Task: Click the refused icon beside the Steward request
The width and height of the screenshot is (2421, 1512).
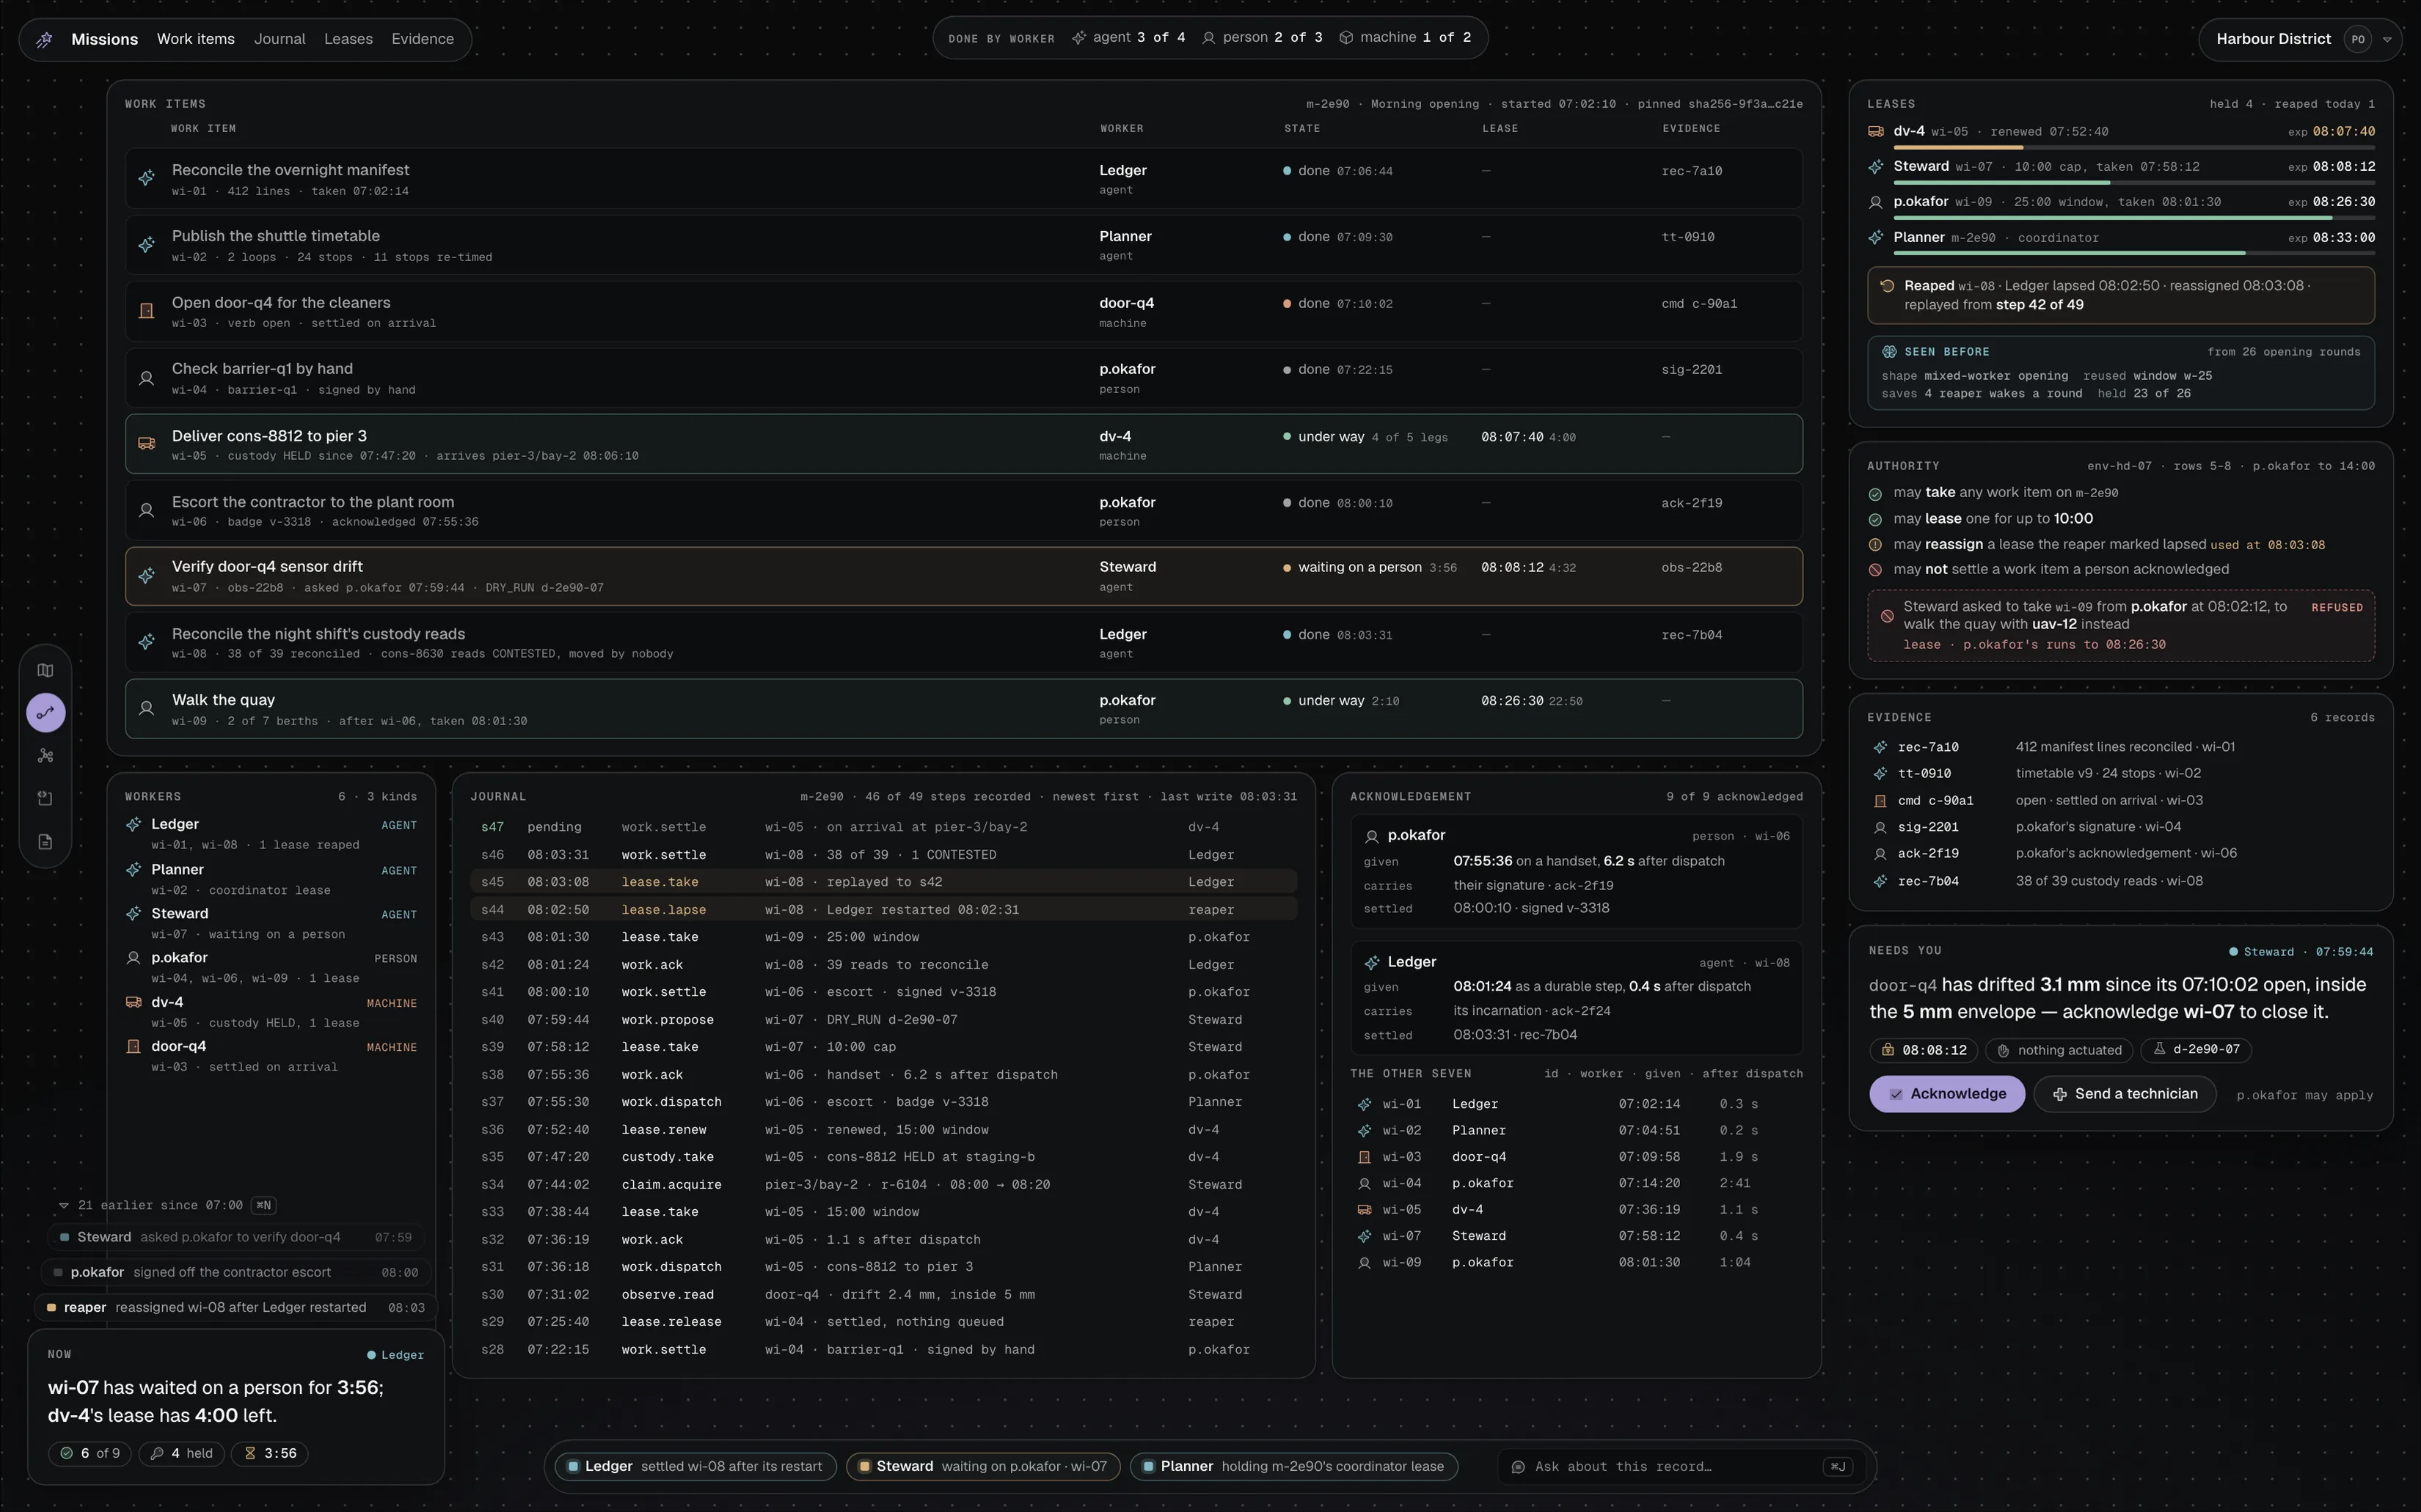Action: (x=1885, y=616)
